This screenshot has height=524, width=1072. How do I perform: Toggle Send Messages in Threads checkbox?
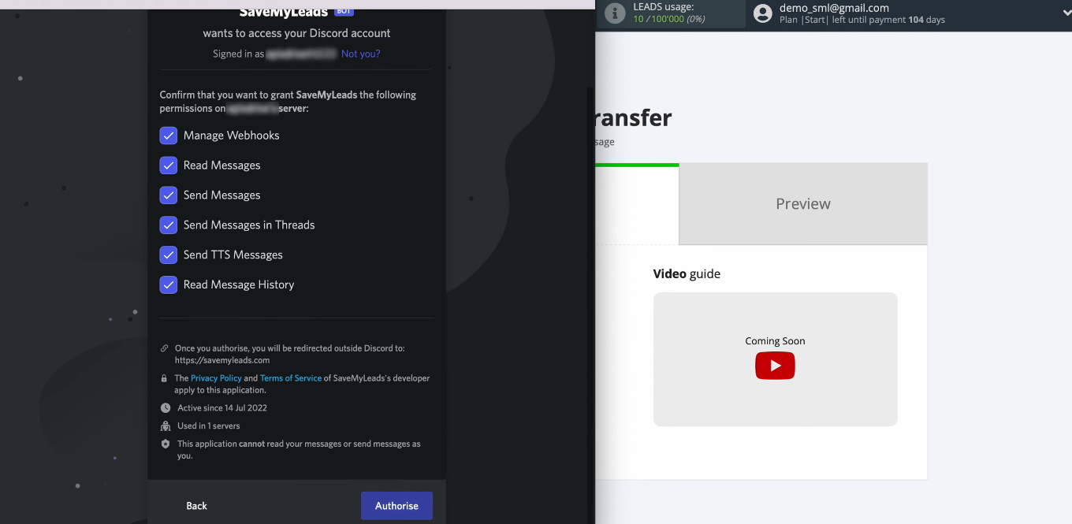169,225
